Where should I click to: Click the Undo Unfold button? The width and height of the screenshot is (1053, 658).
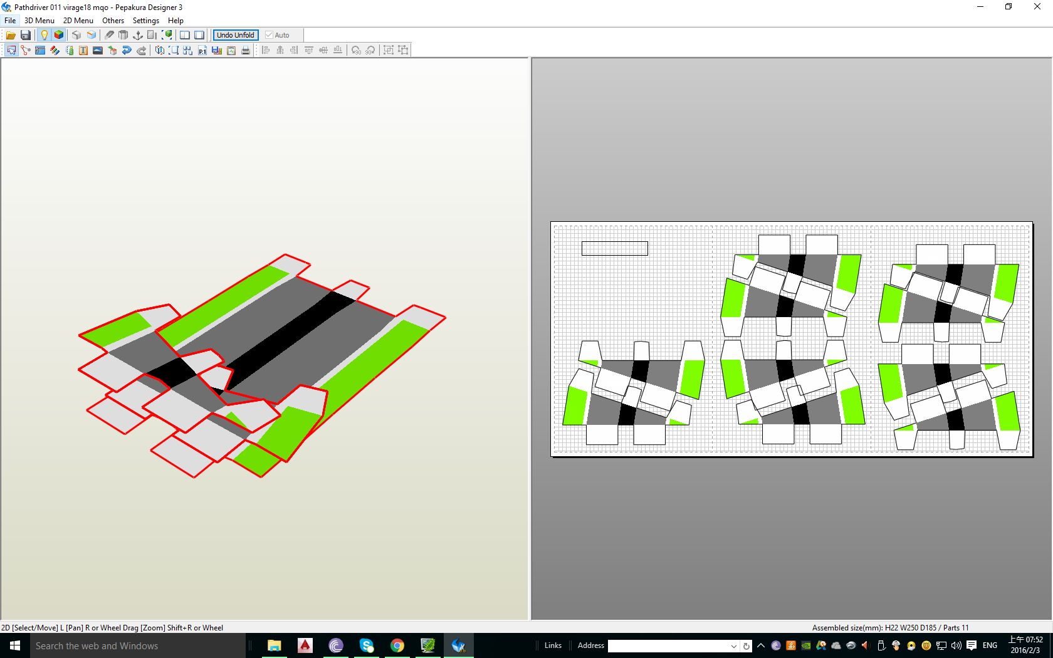(236, 35)
